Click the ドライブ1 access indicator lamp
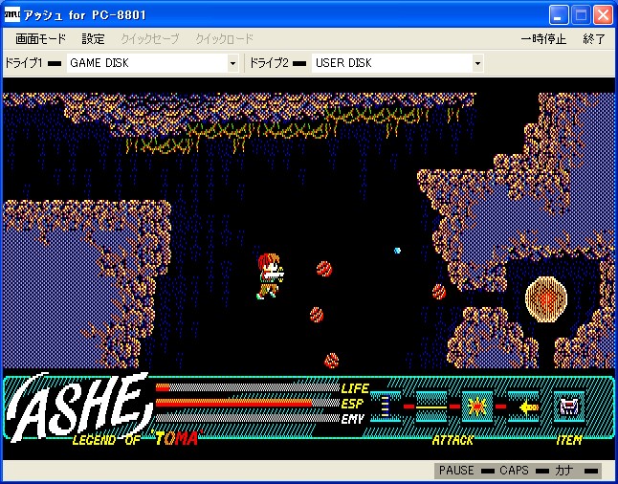 55,63
